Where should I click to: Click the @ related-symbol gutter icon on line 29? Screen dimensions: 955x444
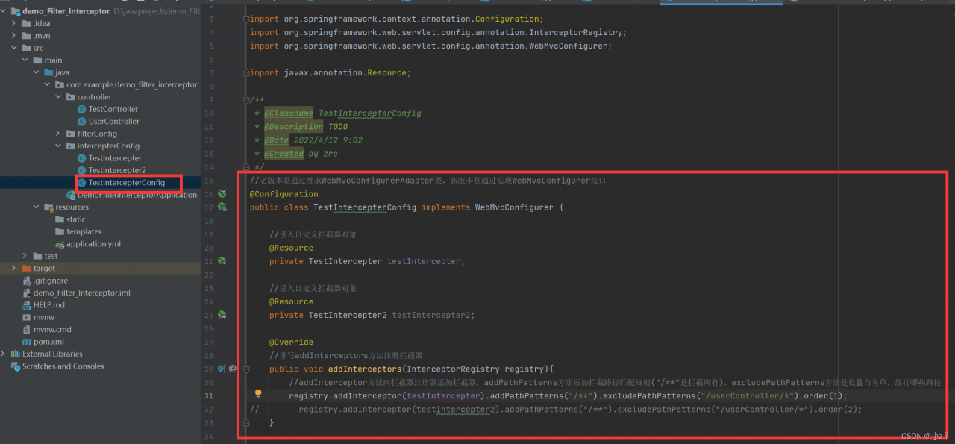(x=233, y=369)
